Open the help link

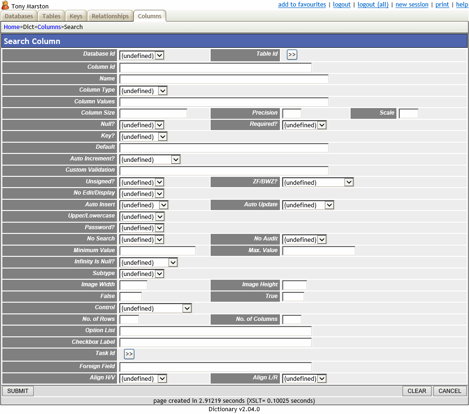click(462, 4)
